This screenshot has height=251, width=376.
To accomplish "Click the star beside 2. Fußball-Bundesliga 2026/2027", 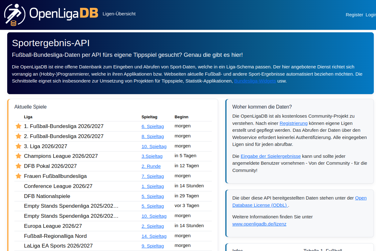I will click(x=18, y=136).
